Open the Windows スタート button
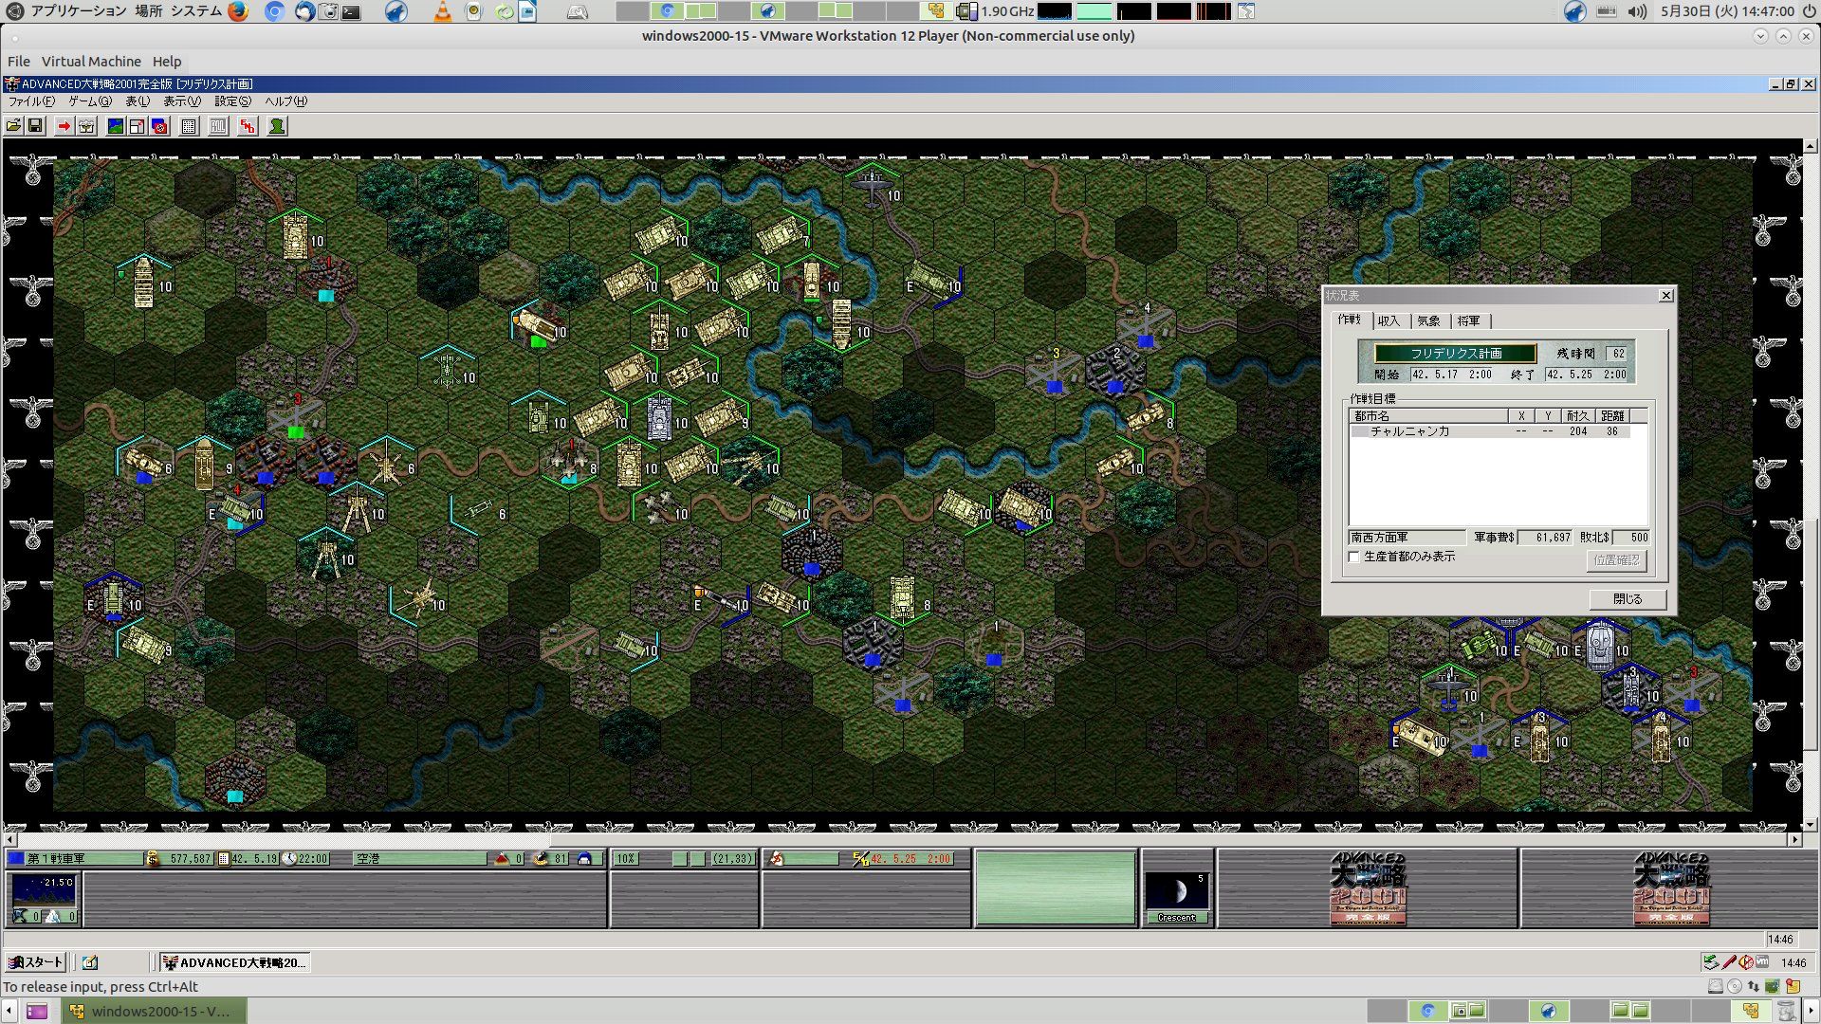This screenshot has height=1024, width=1821. click(35, 962)
